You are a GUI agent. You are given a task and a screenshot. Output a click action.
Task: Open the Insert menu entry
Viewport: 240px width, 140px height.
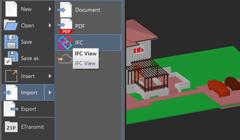click(x=28, y=76)
